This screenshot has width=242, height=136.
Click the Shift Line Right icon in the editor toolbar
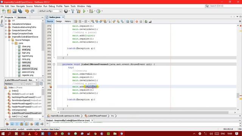click(132, 22)
